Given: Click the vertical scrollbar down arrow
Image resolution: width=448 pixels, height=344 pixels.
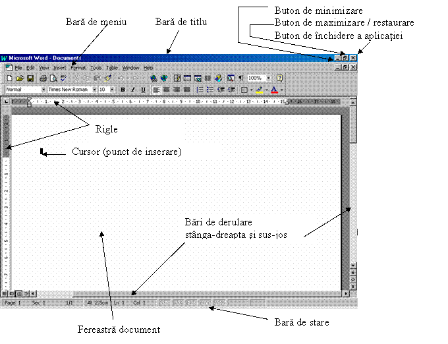Looking at the screenshot, I should [x=354, y=264].
